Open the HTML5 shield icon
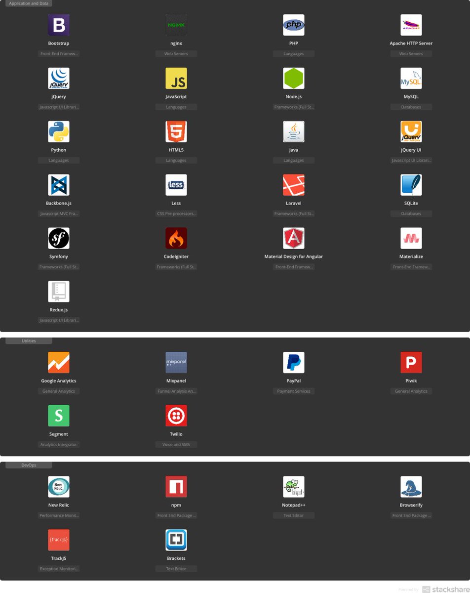470x593 pixels. click(x=176, y=131)
